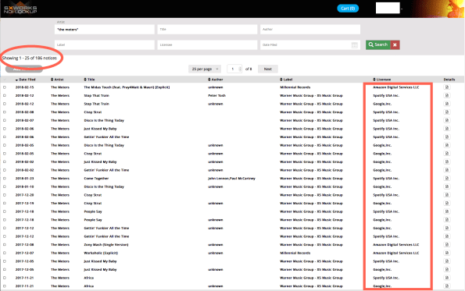Sort notices by Date Filed column
Image resolution: width=465 pixels, height=291 pixels.
click(26, 80)
